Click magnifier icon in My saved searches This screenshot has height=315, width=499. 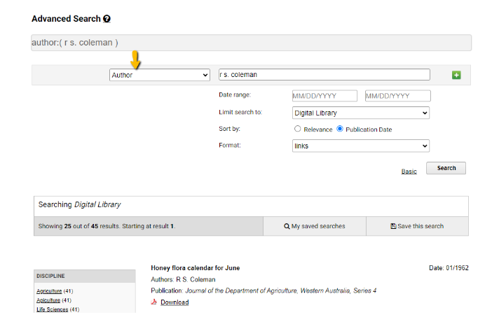[x=287, y=226]
